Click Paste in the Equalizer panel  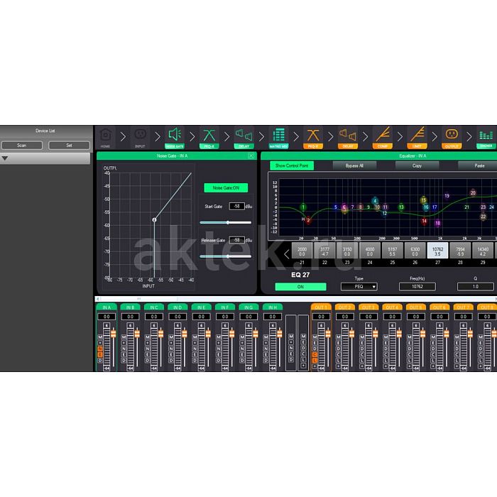(479, 165)
